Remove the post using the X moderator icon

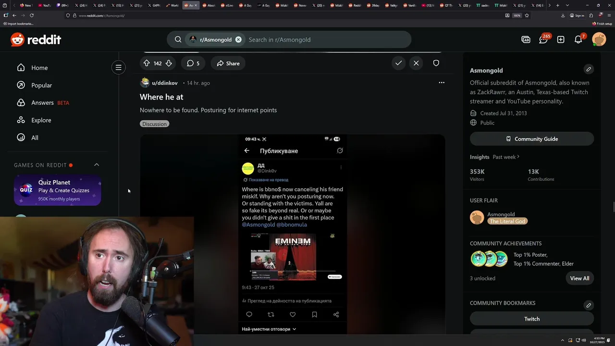coord(416,63)
